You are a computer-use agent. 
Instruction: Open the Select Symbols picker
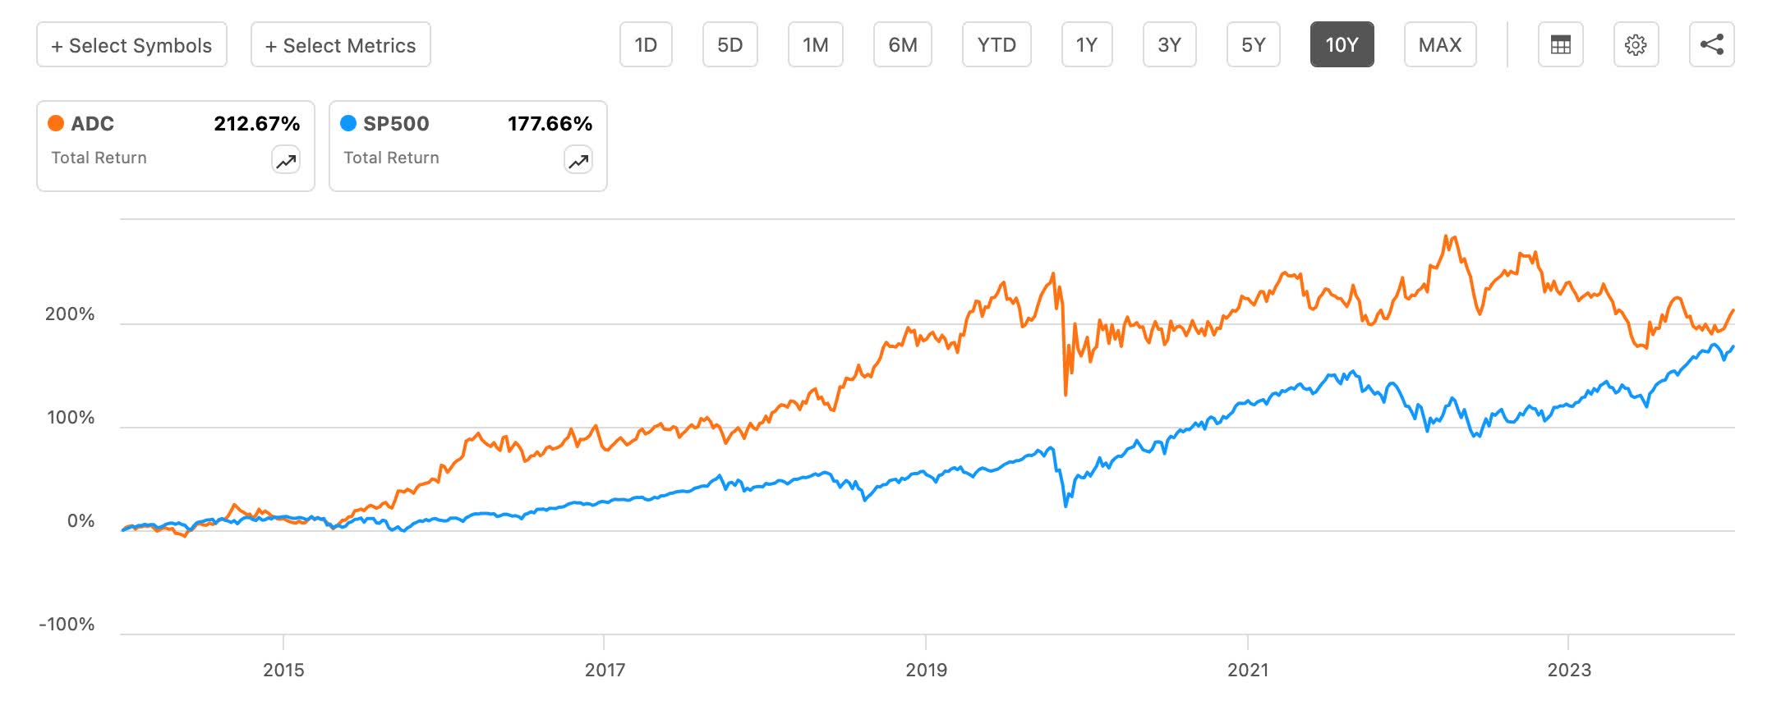tap(131, 45)
